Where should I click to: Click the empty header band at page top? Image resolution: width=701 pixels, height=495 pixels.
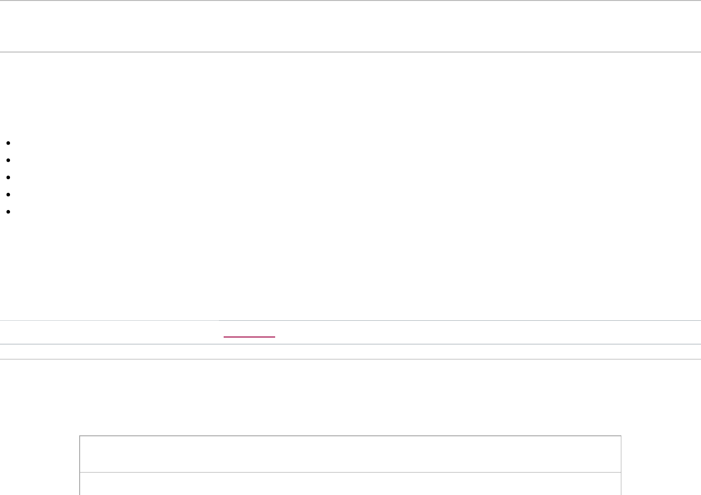pos(350,26)
